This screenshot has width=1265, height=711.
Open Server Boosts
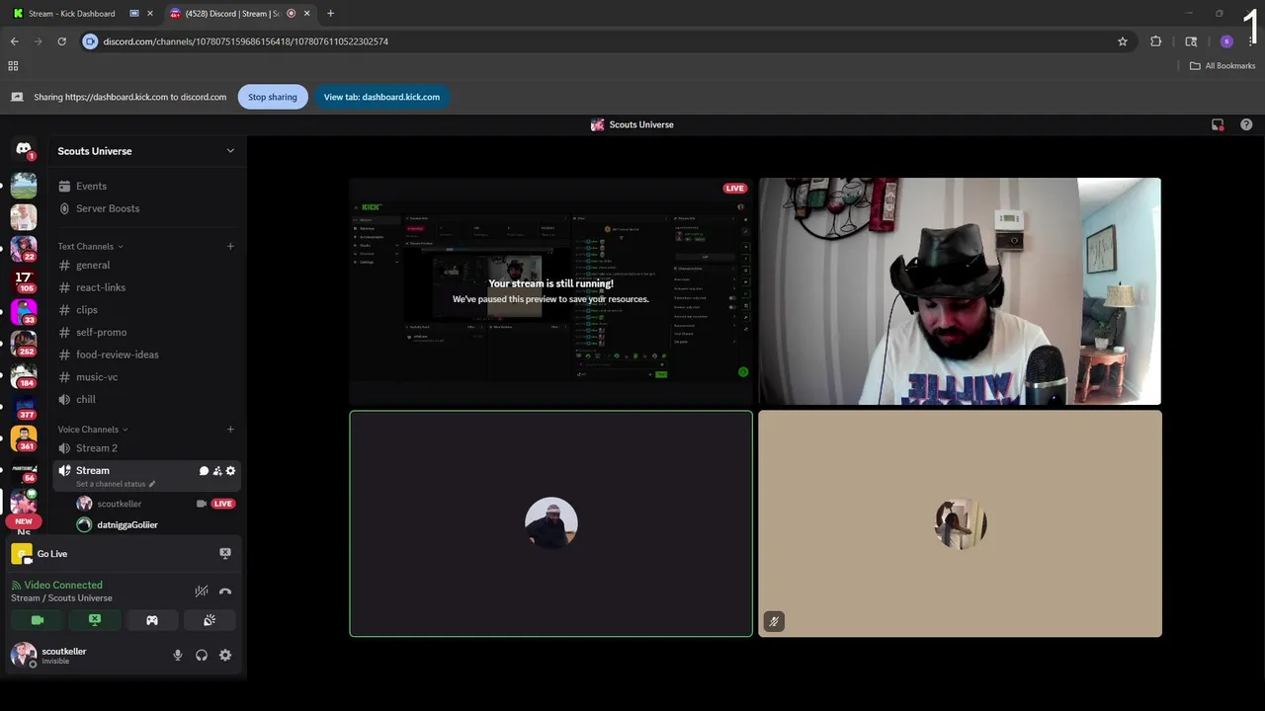[x=146, y=208]
